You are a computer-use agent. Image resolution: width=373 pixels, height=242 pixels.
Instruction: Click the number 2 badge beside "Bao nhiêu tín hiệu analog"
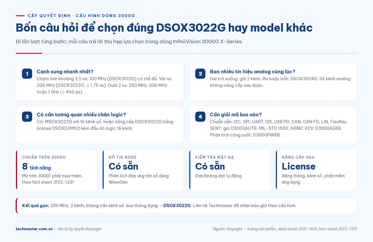click(x=200, y=74)
